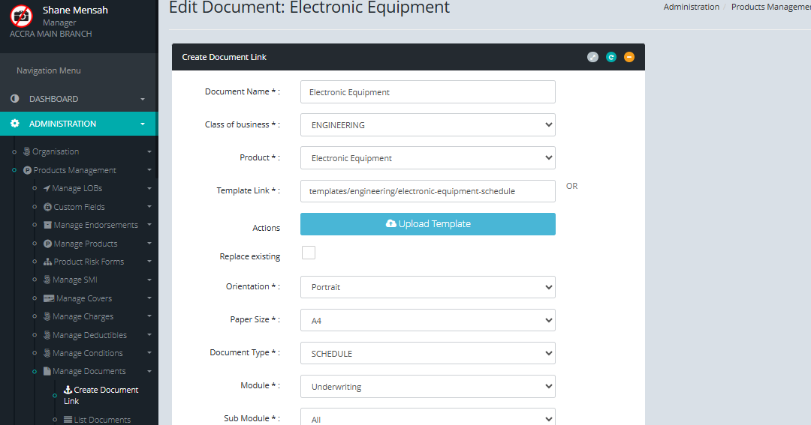This screenshot has height=425, width=811.
Task: Click the teal refresh panel icon
Action: pyautogui.click(x=611, y=57)
